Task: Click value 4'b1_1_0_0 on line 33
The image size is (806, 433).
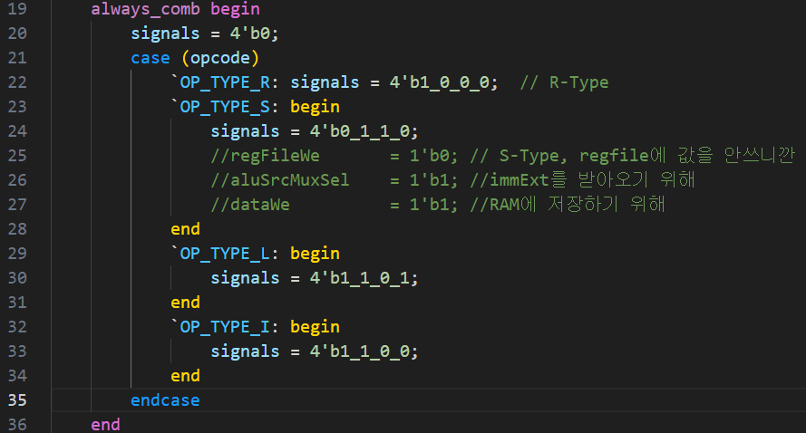Action: (x=359, y=351)
